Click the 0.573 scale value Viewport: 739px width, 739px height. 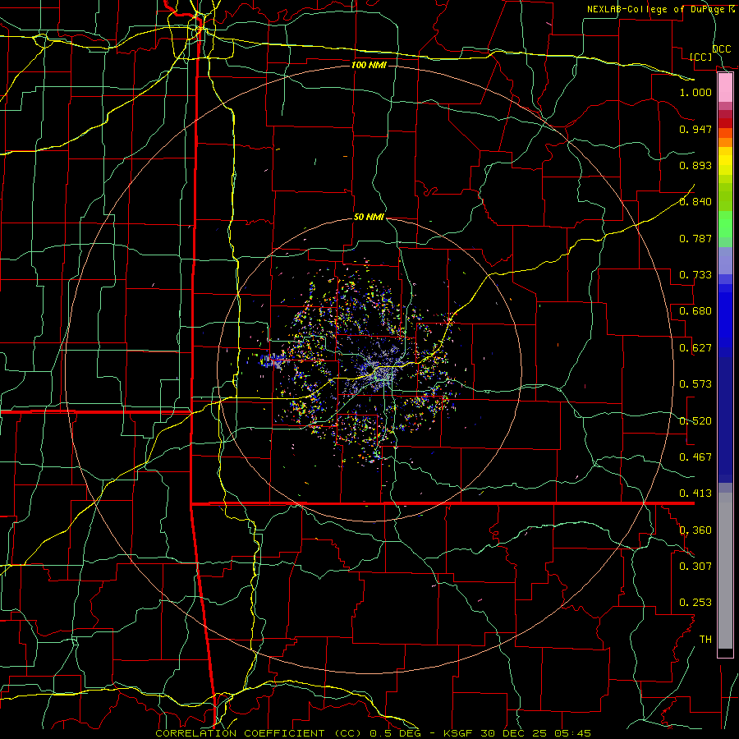(x=695, y=384)
